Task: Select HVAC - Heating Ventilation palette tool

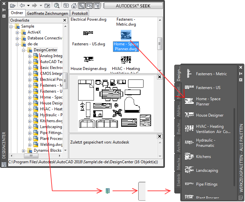Action: pyautogui.click(x=208, y=129)
